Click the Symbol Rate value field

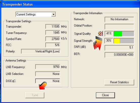coord(53,39)
